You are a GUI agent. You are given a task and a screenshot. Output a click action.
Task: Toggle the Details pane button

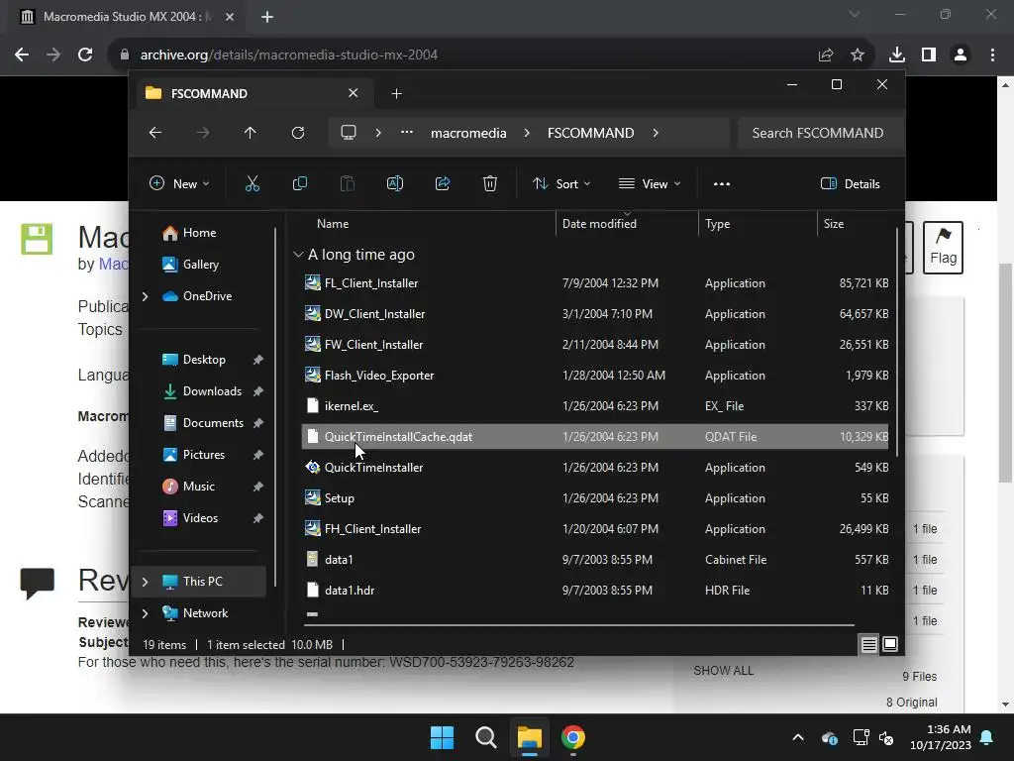pyautogui.click(x=851, y=183)
